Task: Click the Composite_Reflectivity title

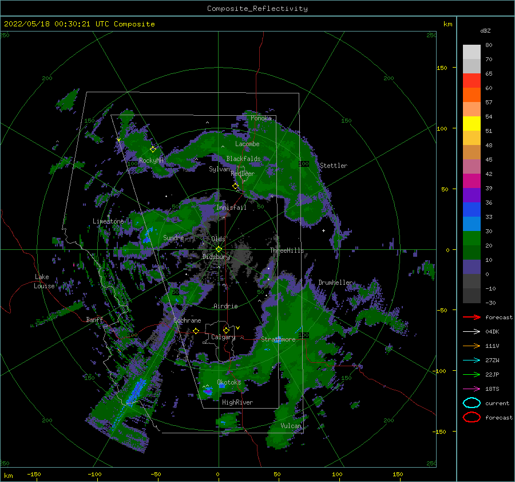Action: pos(257,9)
